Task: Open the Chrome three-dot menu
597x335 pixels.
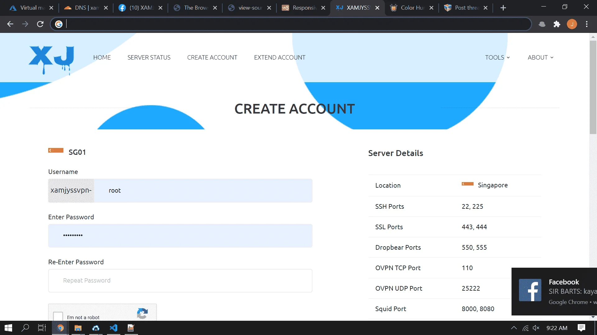Action: pyautogui.click(x=587, y=24)
